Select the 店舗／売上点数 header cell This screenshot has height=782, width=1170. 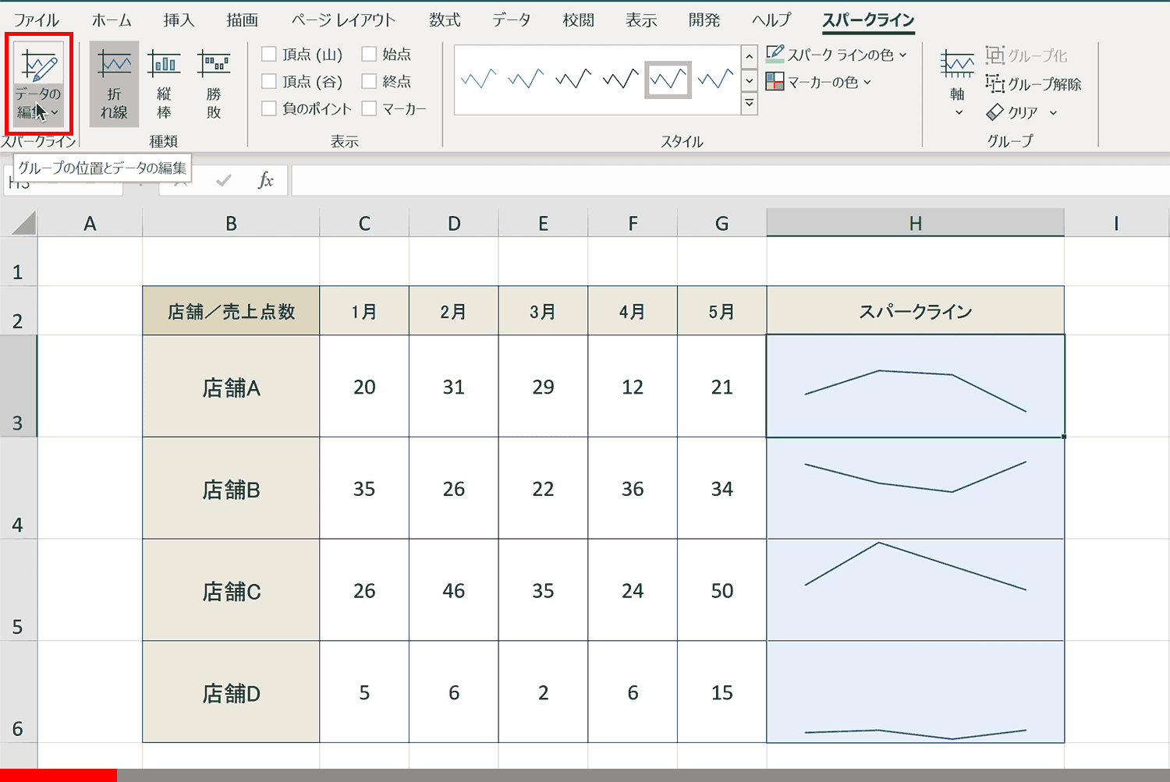tap(231, 311)
